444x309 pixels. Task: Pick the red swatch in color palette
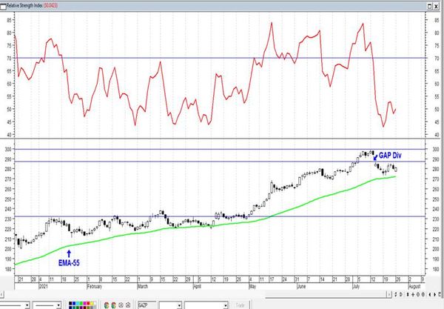88,303
